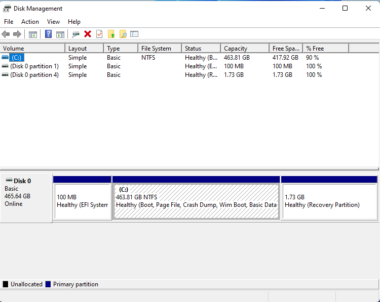
Task: Toggle the Show/Hide Console Tree icon
Action: 33,34
